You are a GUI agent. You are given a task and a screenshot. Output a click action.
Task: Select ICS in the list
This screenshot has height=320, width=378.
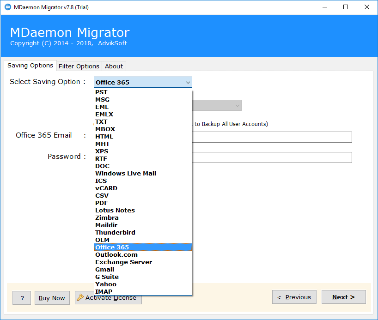(x=143, y=181)
